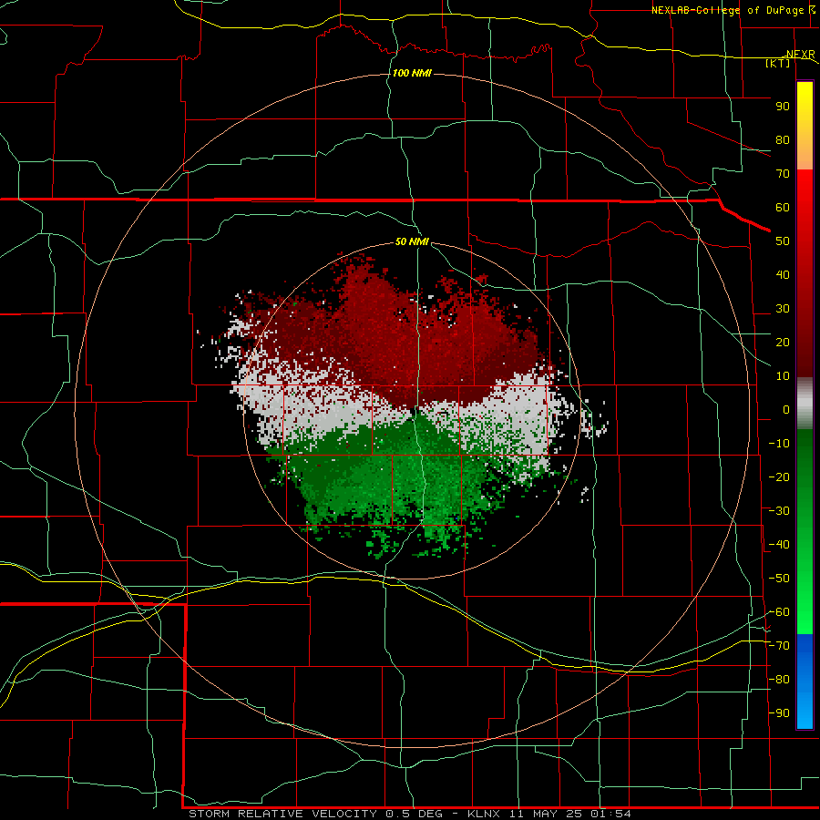Image resolution: width=820 pixels, height=820 pixels.
Task: Click the 01:54 timestamp
Action: 610,814
